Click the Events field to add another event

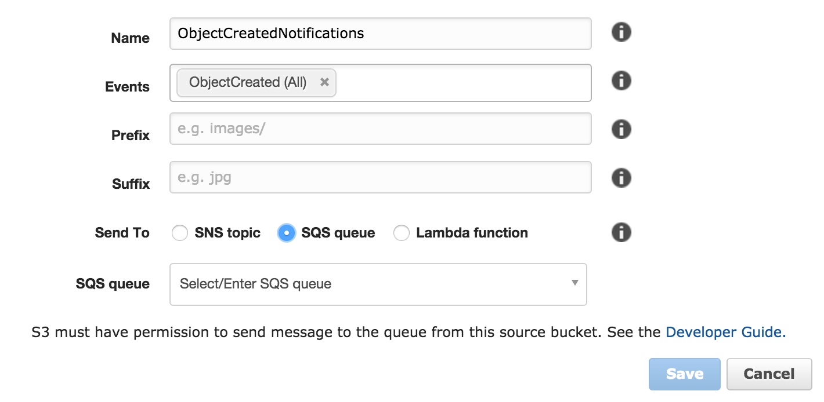[x=458, y=82]
